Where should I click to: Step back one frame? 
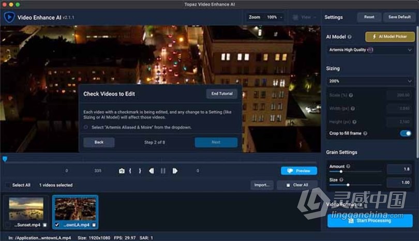151,171
